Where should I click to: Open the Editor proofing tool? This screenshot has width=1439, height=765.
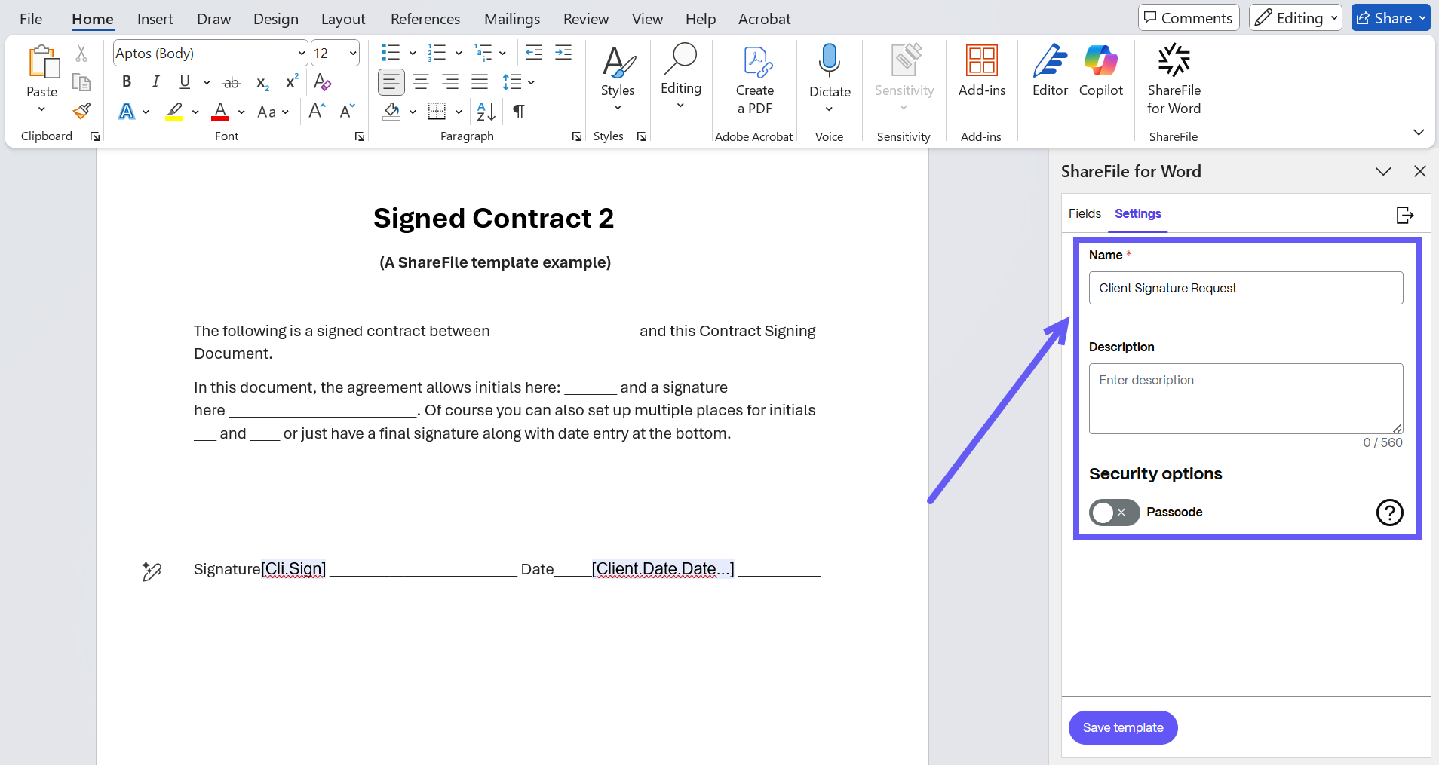tap(1050, 72)
